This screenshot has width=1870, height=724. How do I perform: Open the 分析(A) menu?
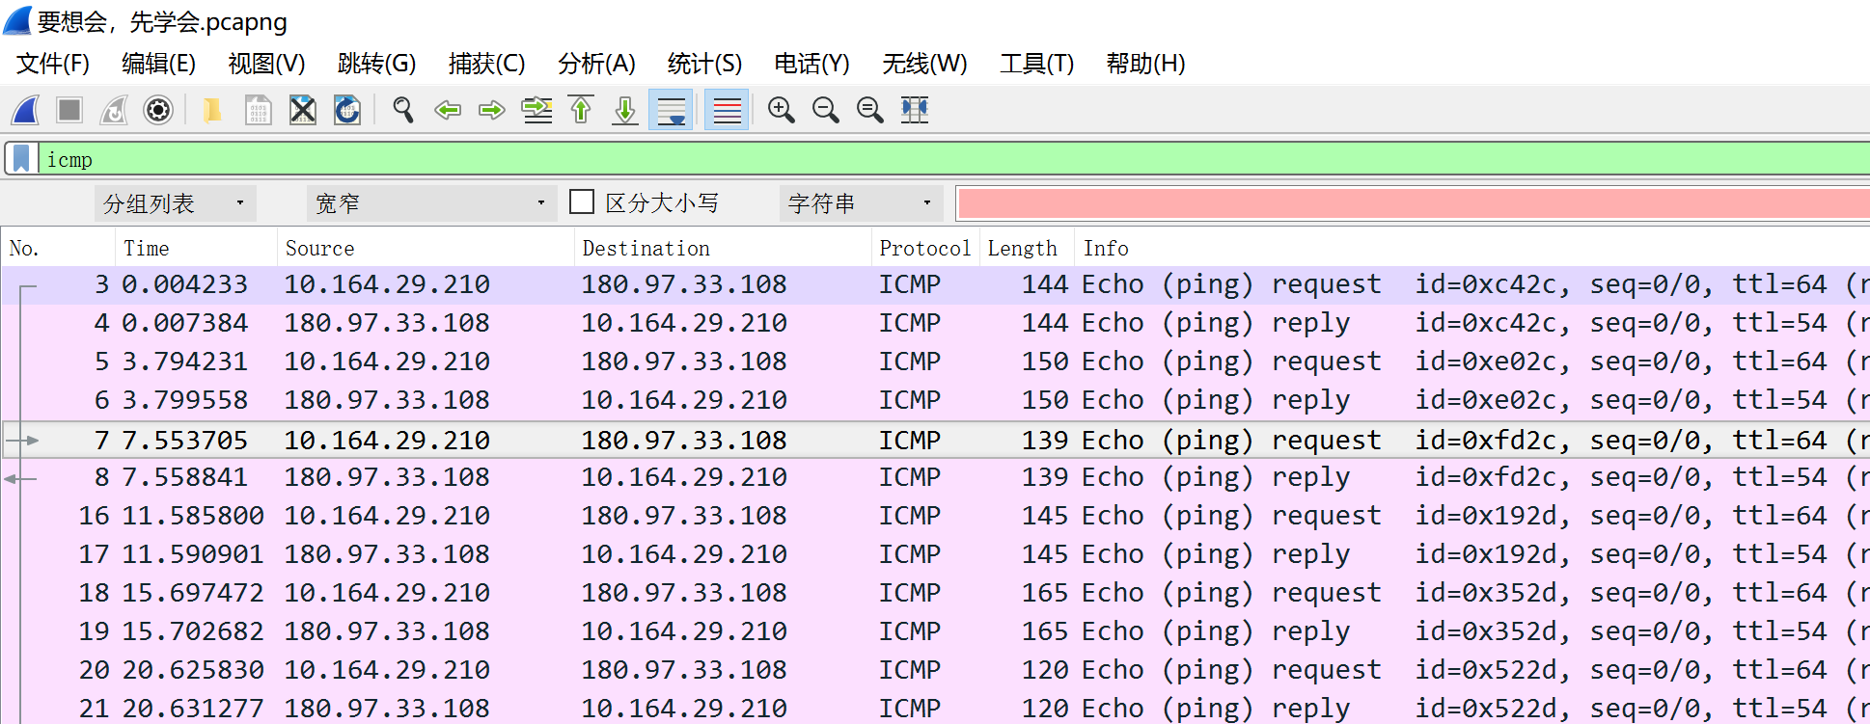596,64
